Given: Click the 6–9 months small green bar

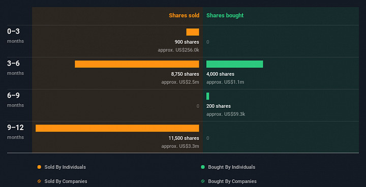Looking at the screenshot, I should coord(208,96).
